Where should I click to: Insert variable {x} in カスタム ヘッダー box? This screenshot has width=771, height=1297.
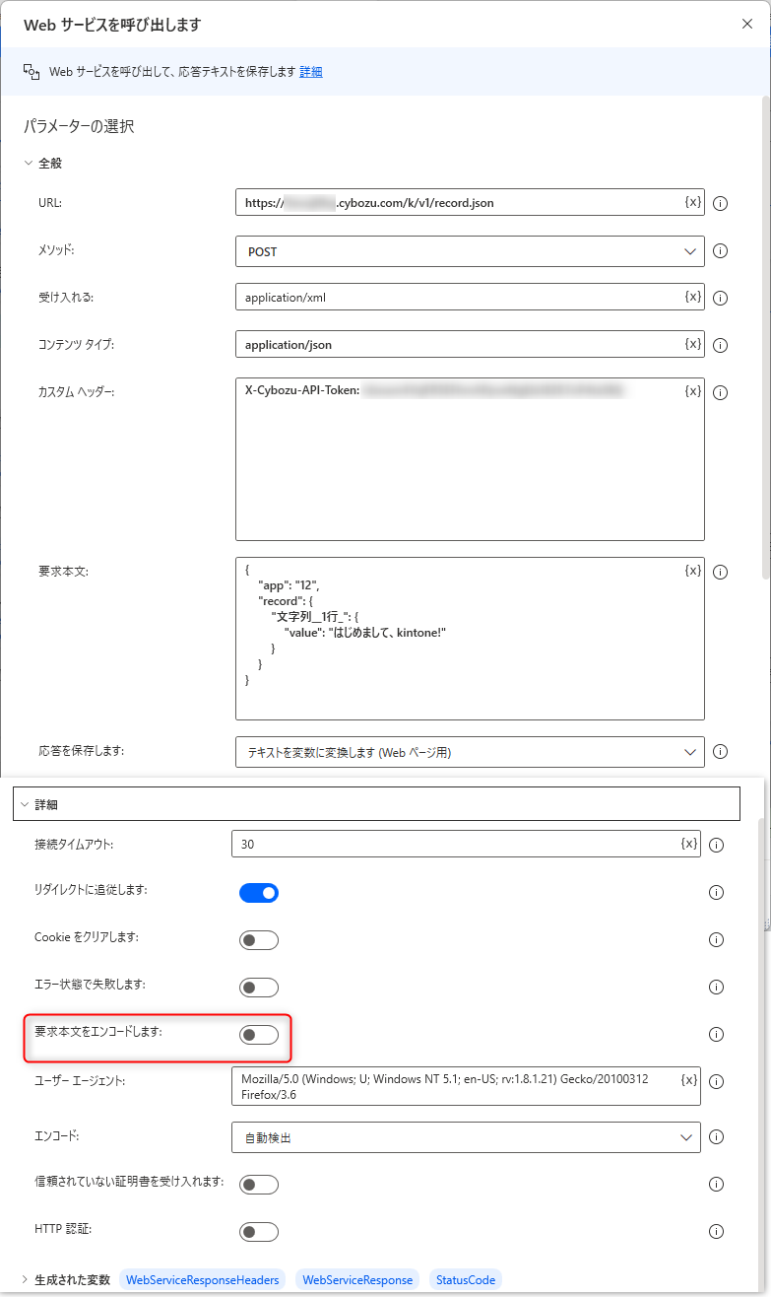pyautogui.click(x=693, y=391)
